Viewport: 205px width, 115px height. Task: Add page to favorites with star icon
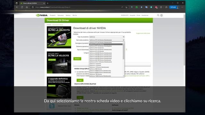(x=126, y=7)
